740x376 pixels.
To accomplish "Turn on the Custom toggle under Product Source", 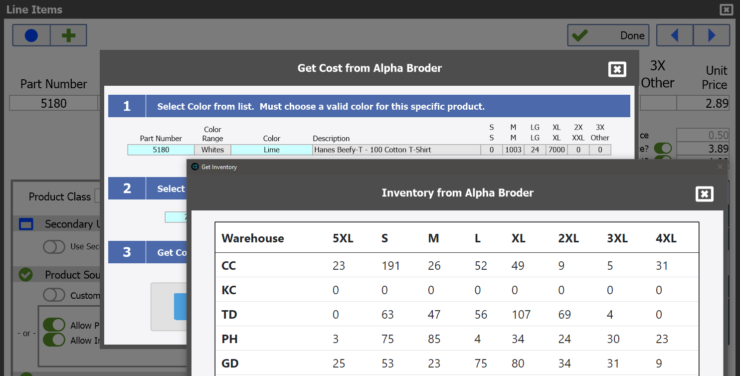I will [54, 295].
